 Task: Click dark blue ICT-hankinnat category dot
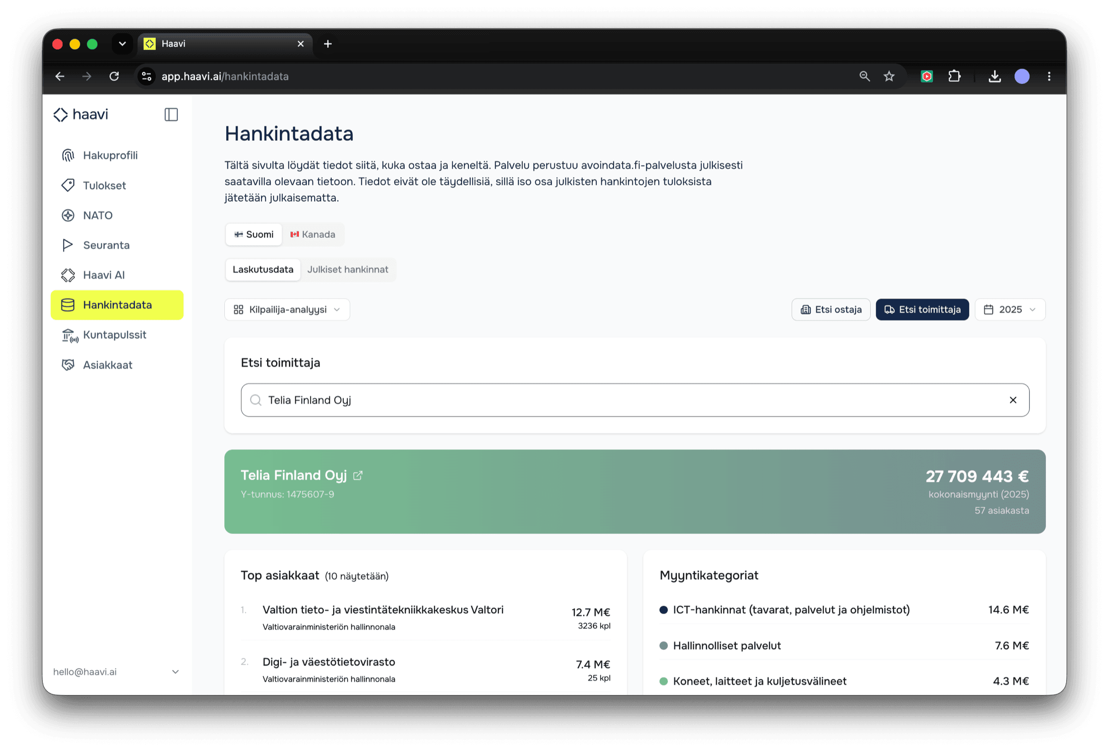click(x=663, y=610)
